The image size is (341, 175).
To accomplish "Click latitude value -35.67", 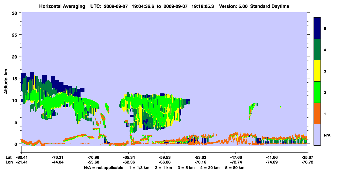I will coord(307,157).
